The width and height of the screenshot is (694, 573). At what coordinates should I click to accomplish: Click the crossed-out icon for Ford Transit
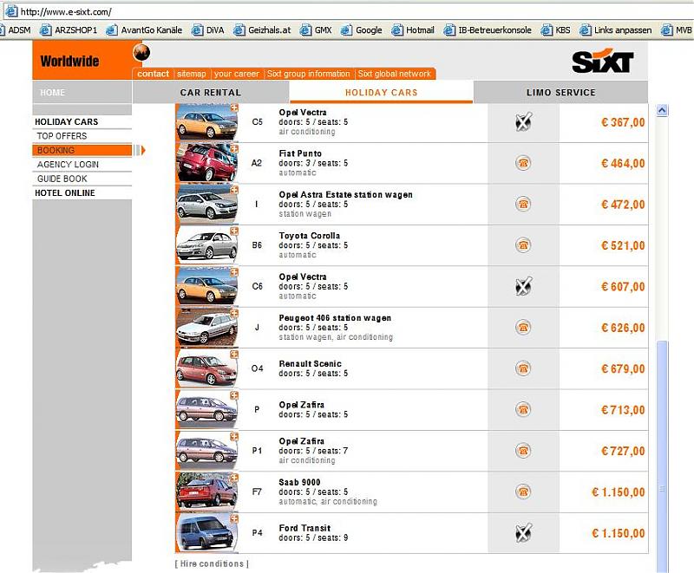pos(523,533)
